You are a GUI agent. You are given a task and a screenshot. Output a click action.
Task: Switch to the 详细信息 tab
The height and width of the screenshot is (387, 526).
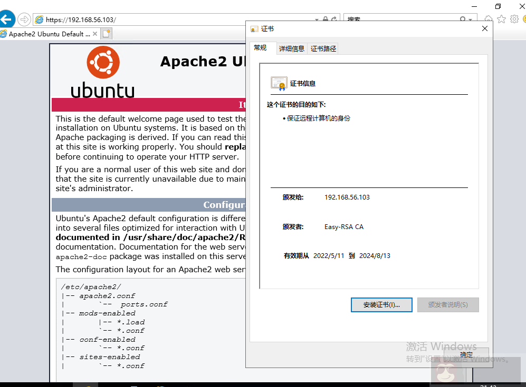tap(291, 48)
